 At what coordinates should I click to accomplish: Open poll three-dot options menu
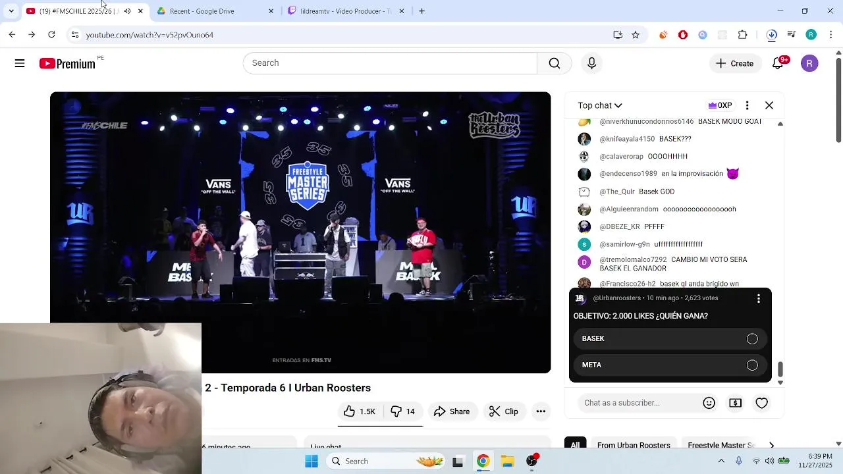point(759,298)
